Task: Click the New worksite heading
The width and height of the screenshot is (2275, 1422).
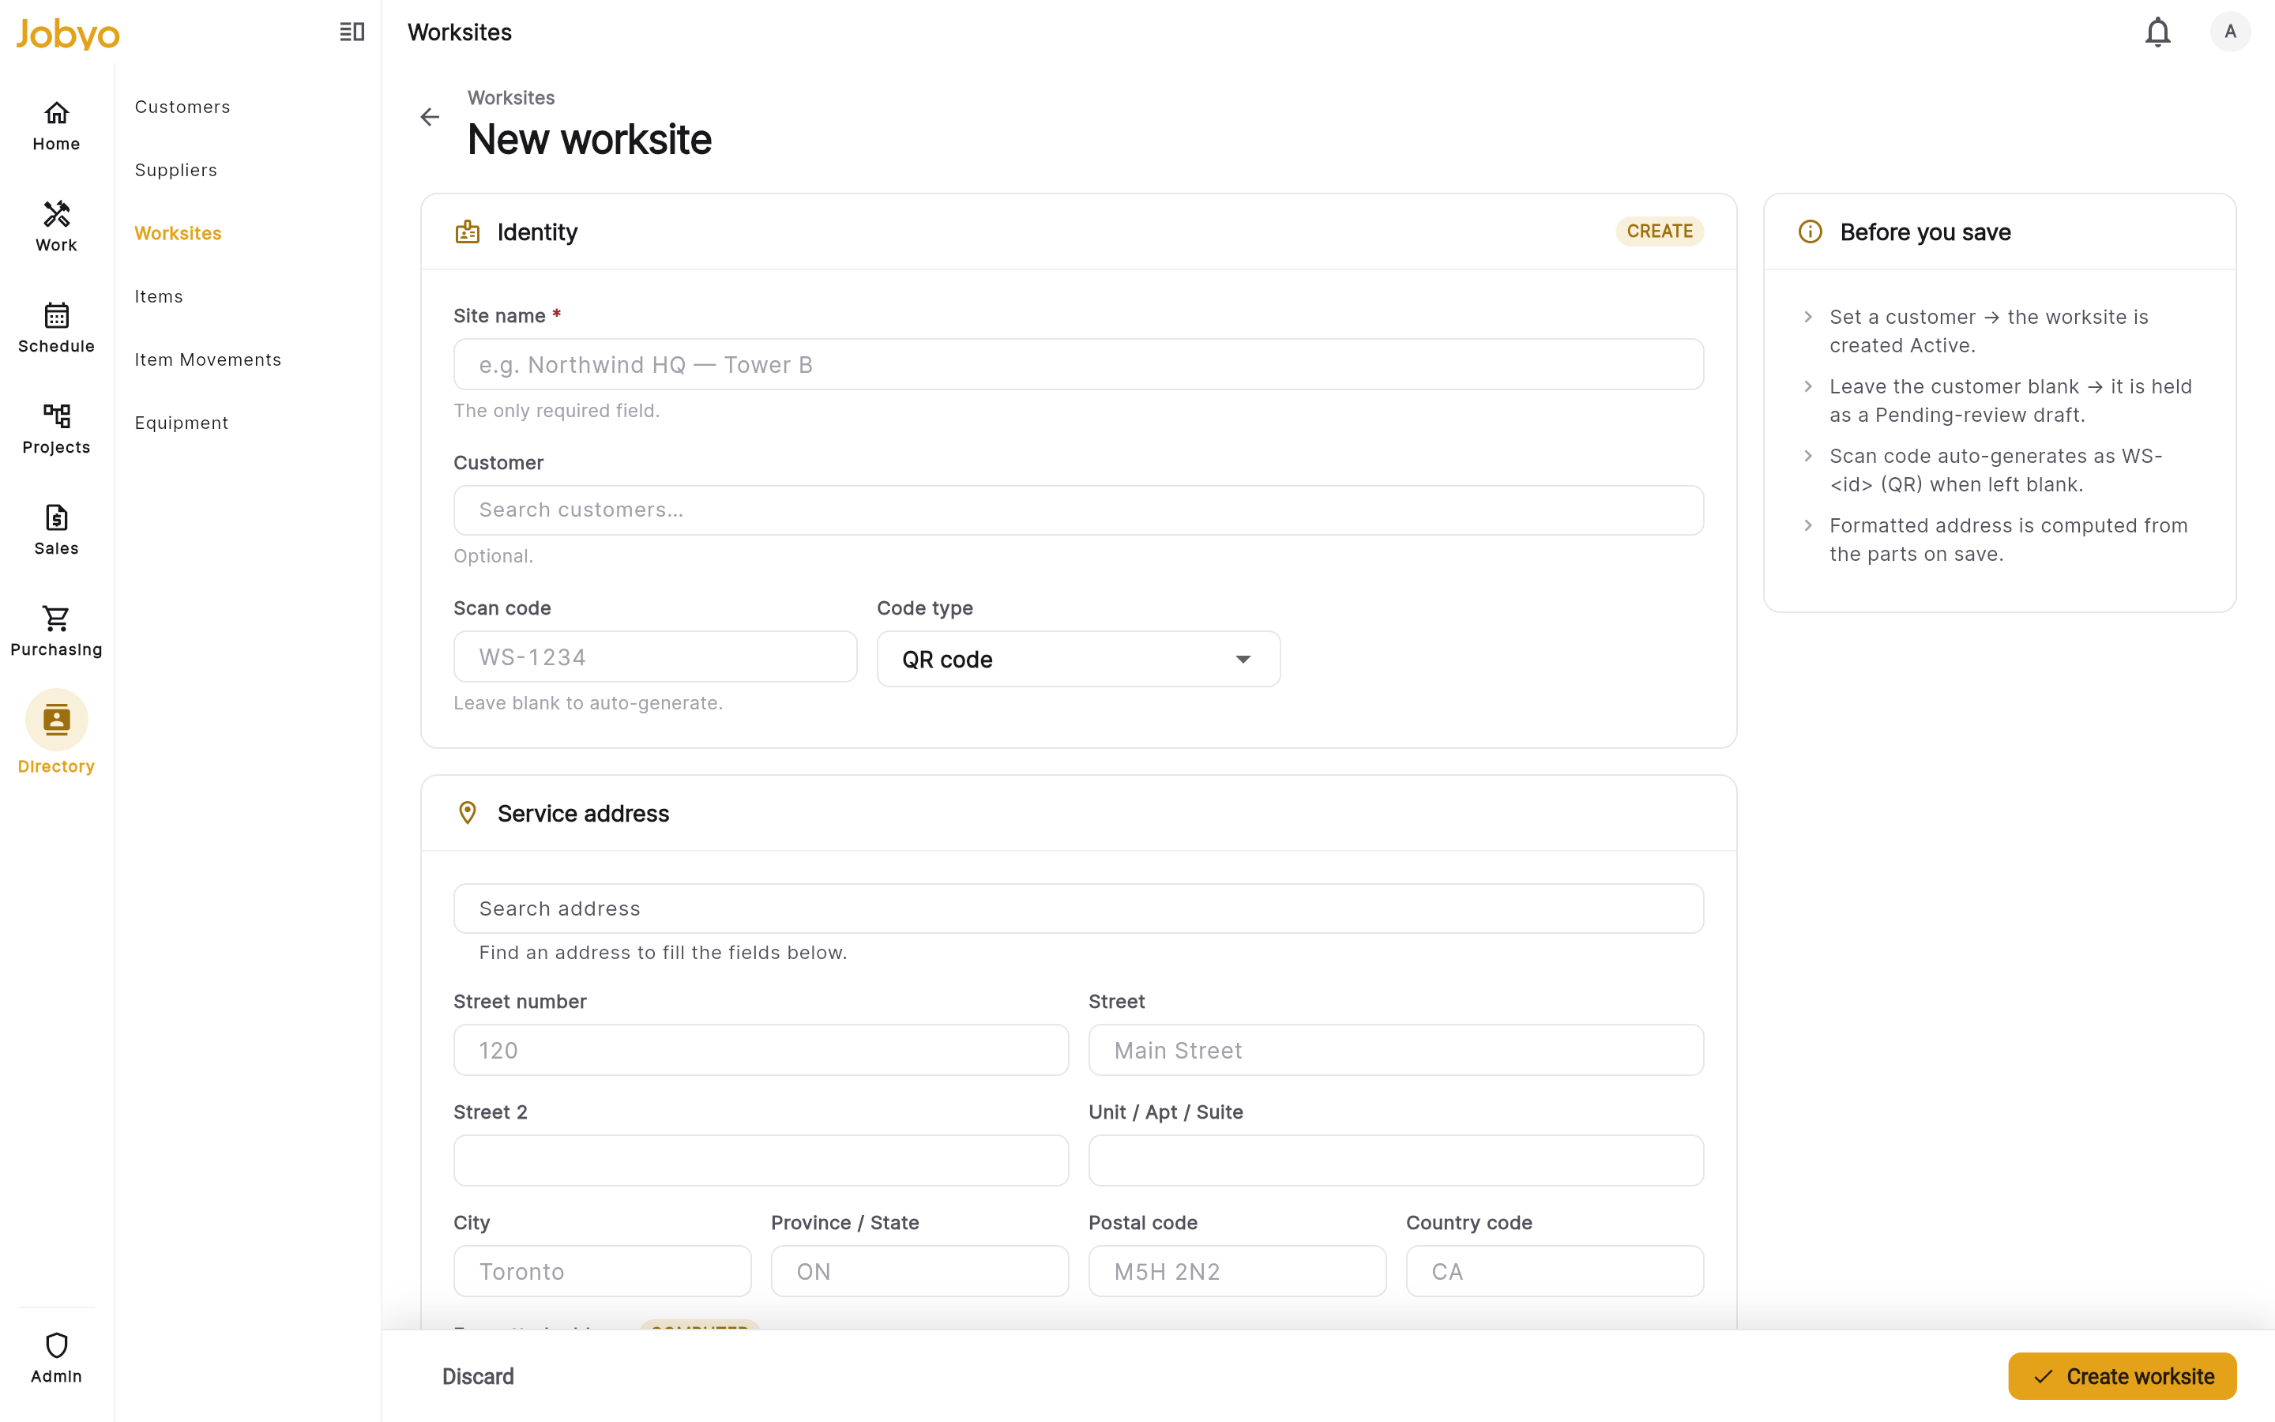Action: 589,139
